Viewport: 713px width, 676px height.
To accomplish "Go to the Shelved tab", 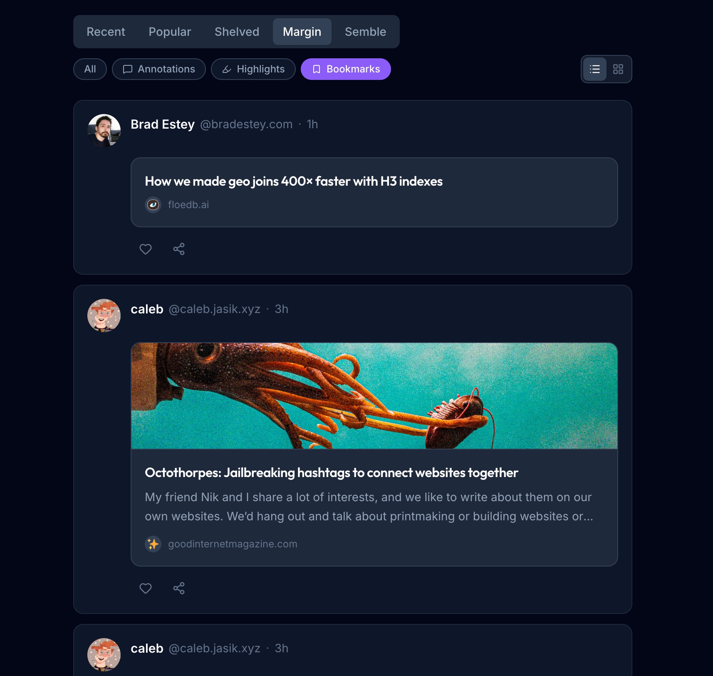I will point(237,32).
